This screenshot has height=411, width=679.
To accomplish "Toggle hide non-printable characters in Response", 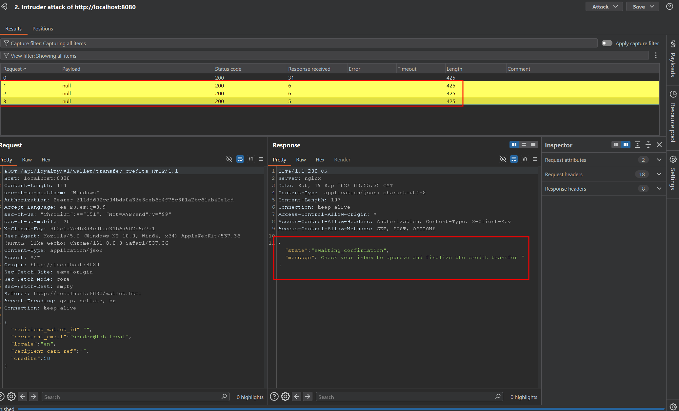I will coord(503,159).
